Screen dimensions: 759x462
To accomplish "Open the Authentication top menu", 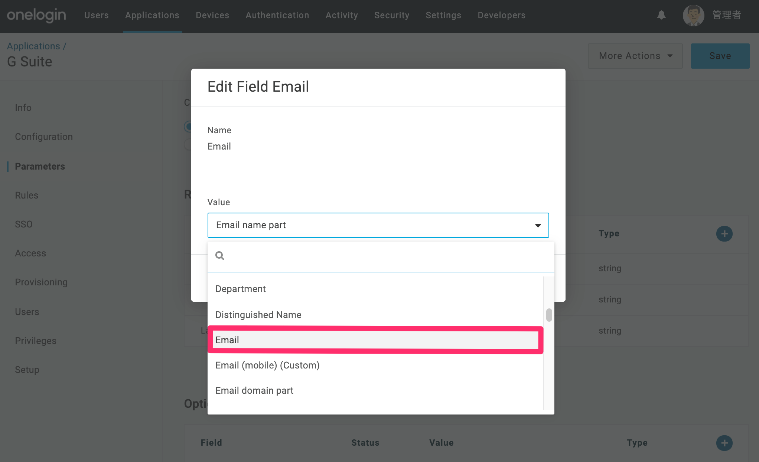I will (x=277, y=15).
